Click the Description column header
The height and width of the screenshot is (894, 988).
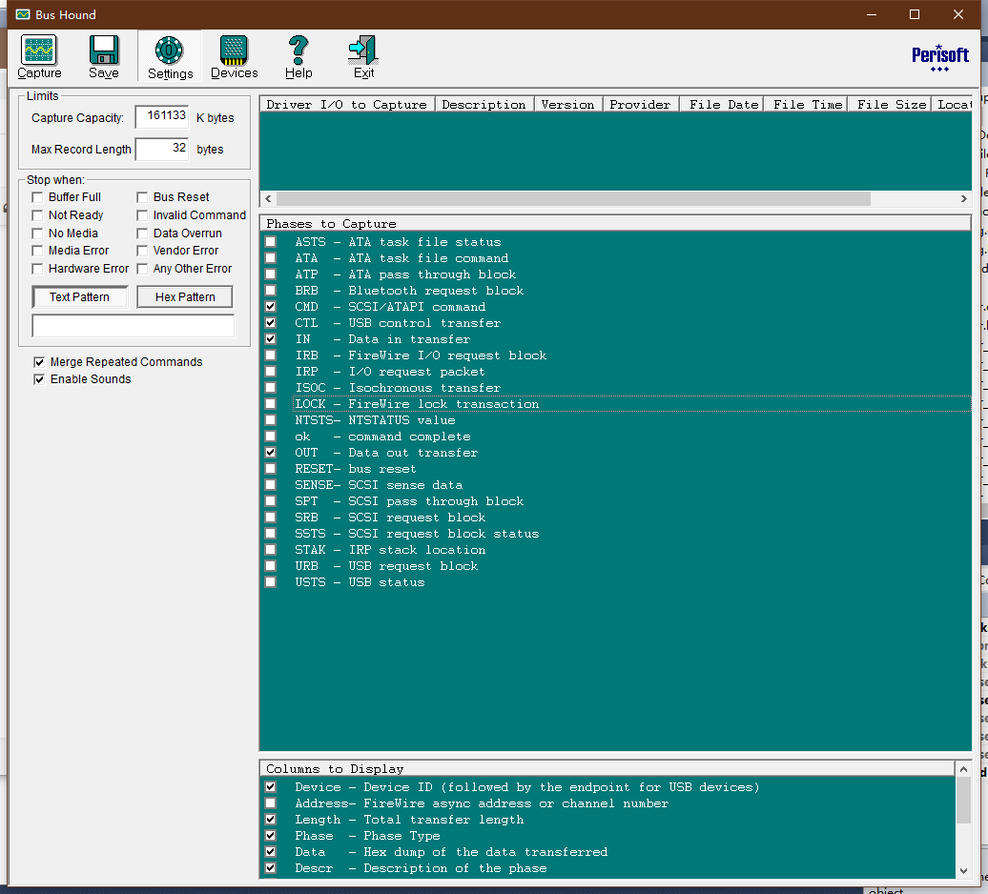click(x=484, y=105)
